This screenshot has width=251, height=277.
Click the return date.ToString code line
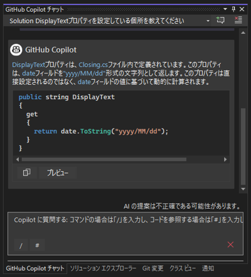click(x=101, y=131)
